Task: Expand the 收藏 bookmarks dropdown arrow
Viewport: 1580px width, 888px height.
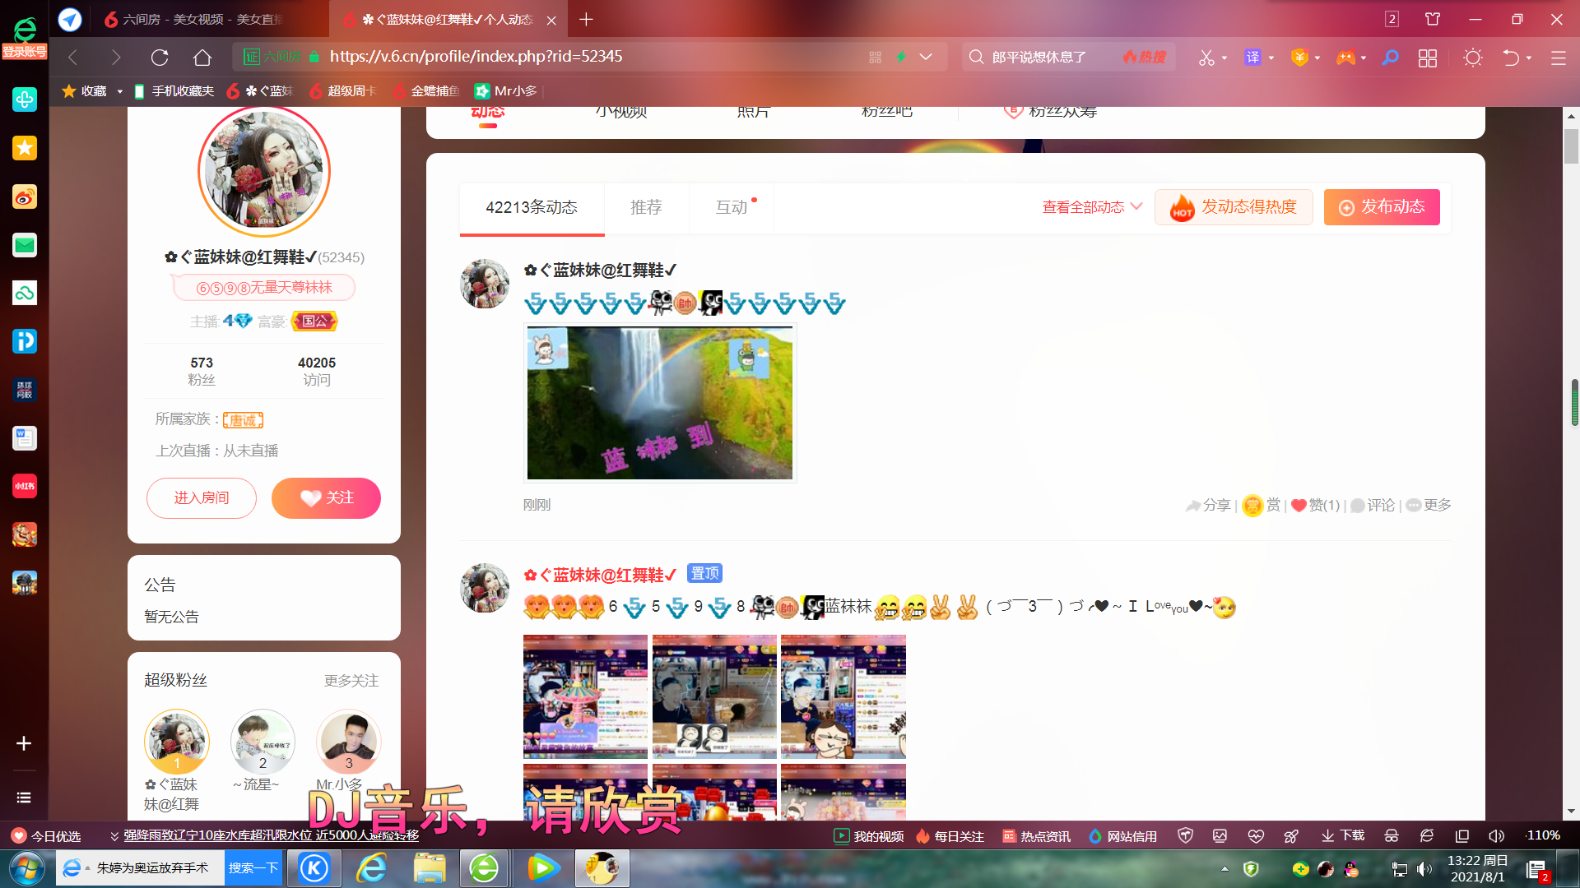Action: [x=120, y=91]
